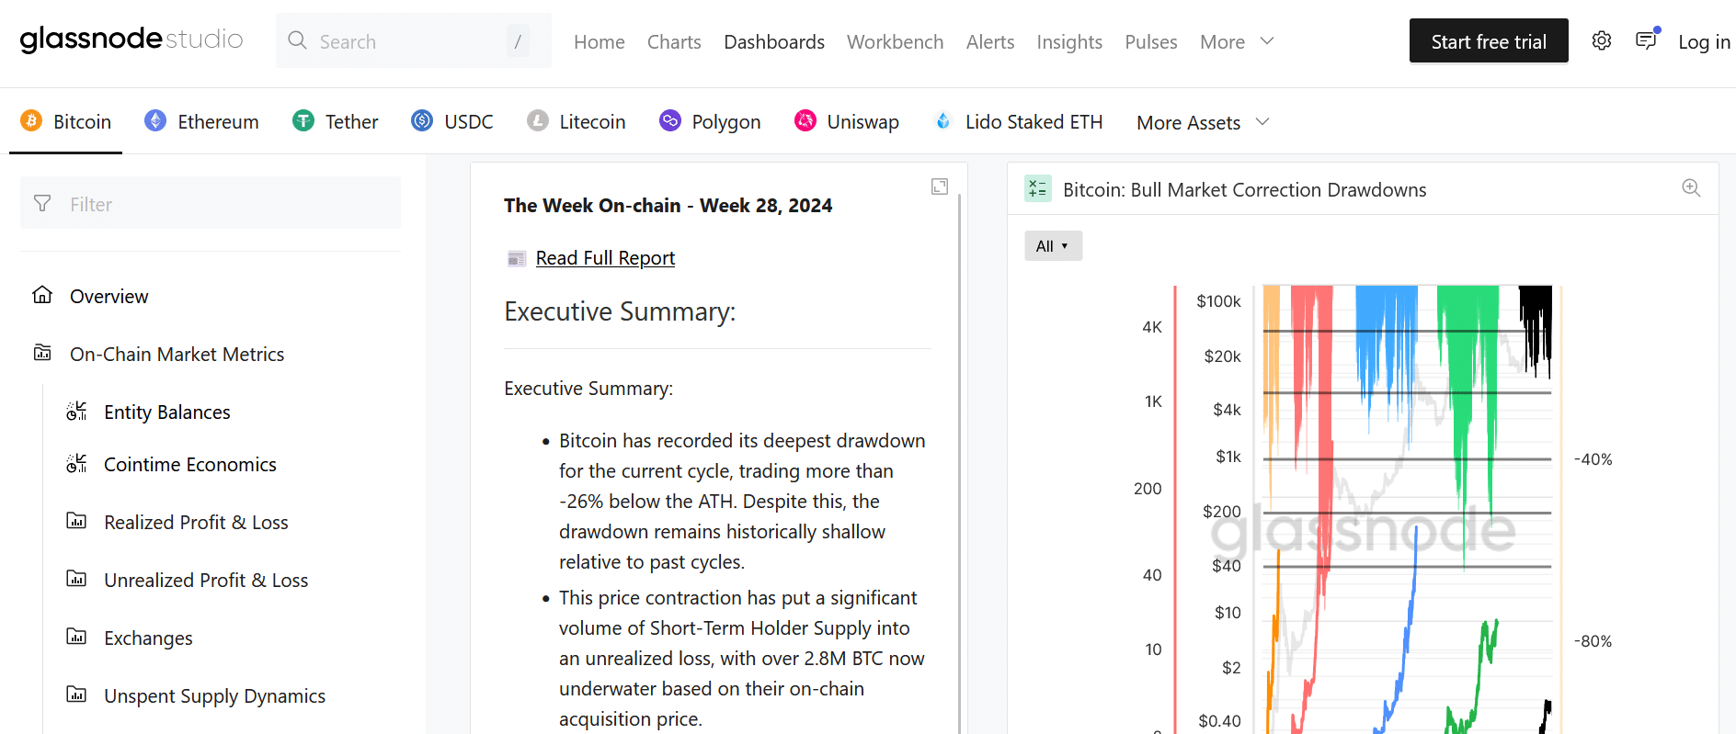1736x734 pixels.
Task: Click the Bitcoin Bull Market Correction Drawdowns title
Action: [1244, 189]
